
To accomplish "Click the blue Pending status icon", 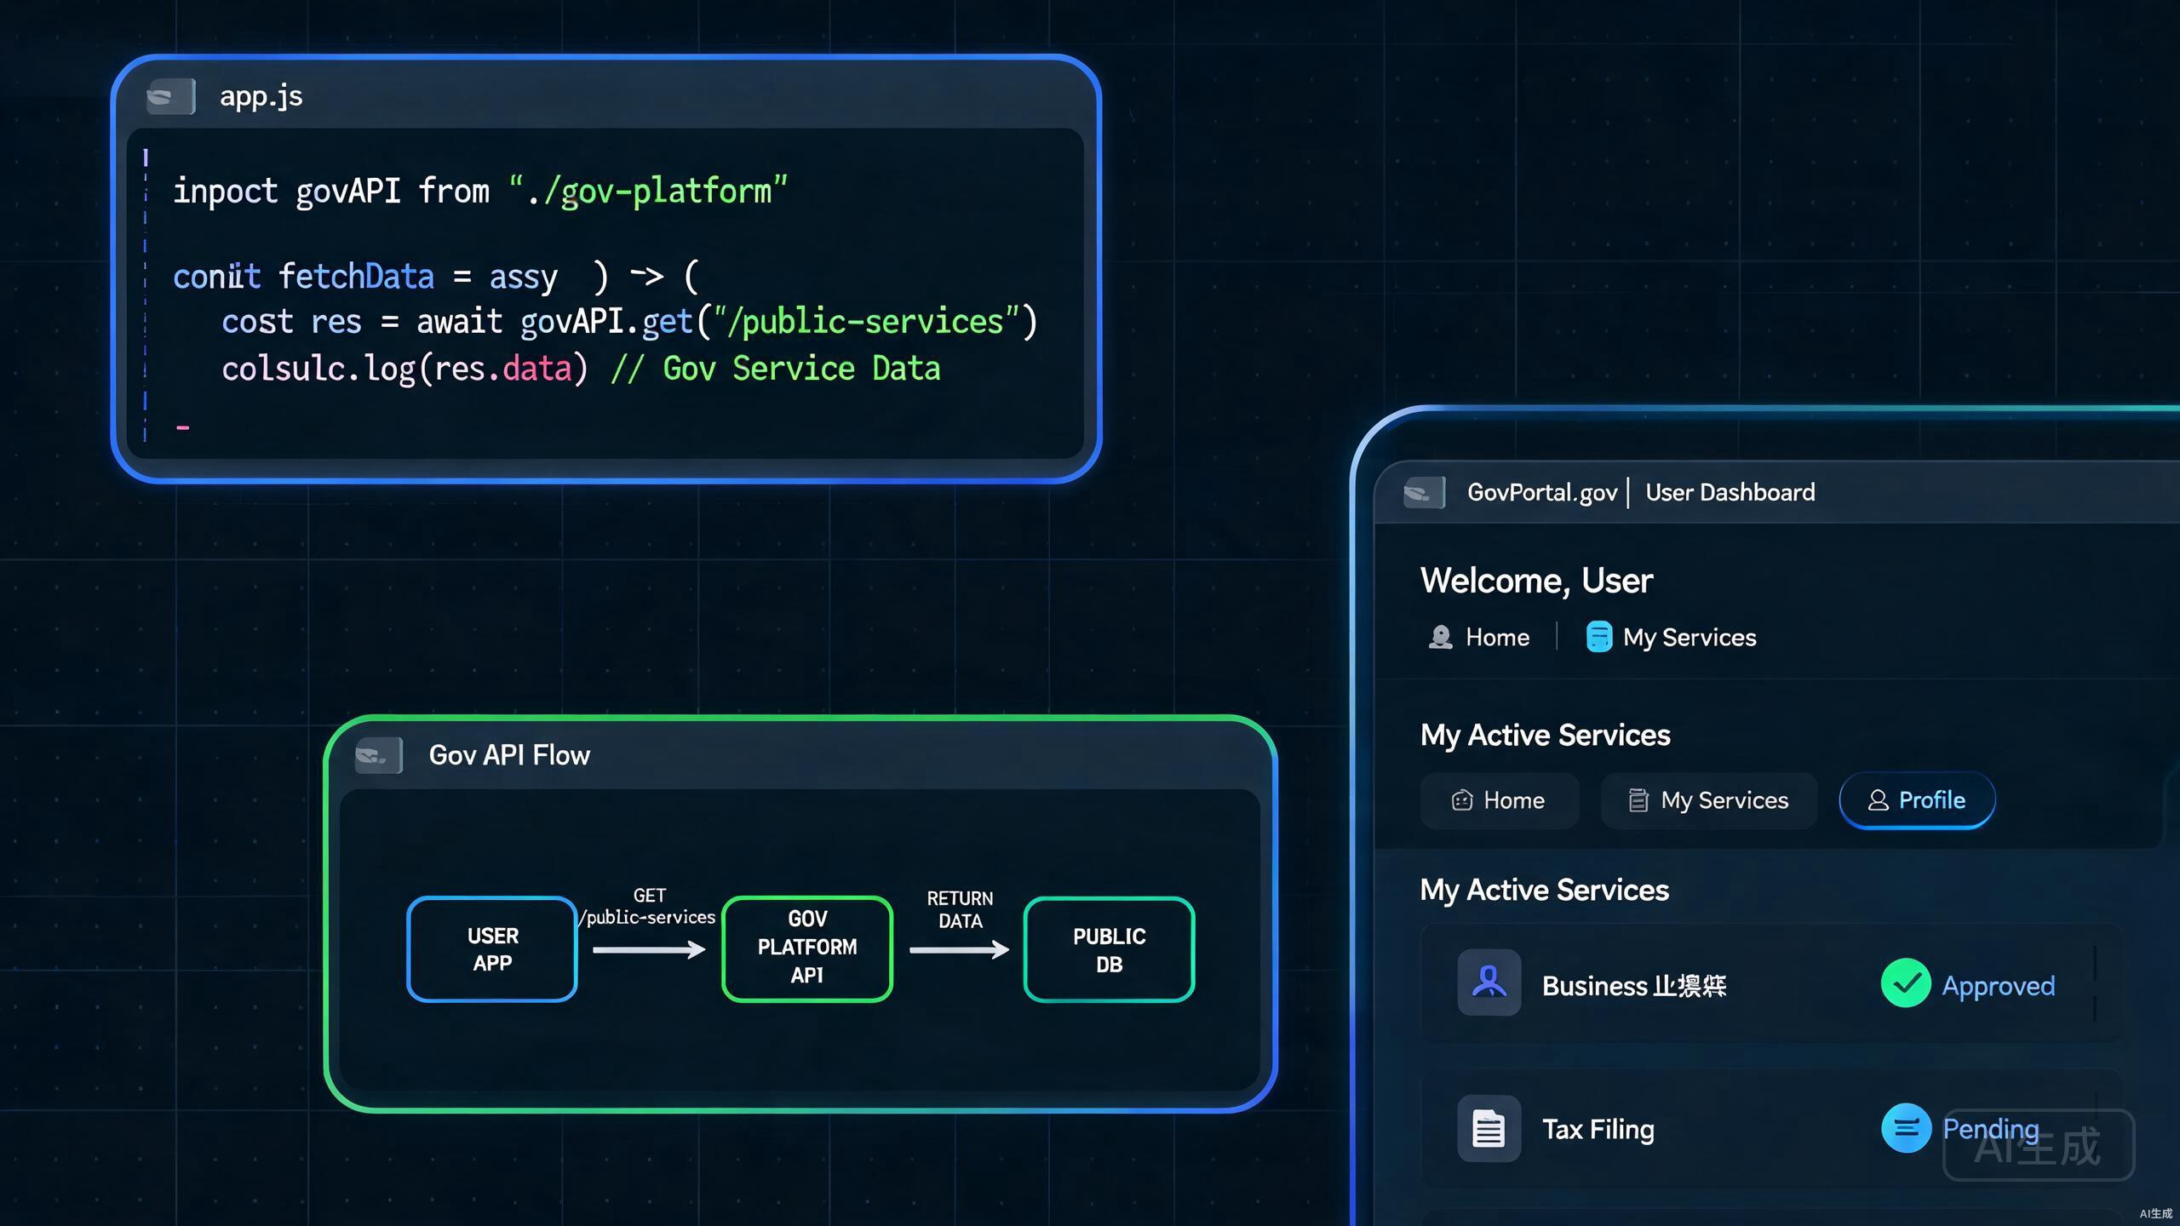I will (1906, 1128).
